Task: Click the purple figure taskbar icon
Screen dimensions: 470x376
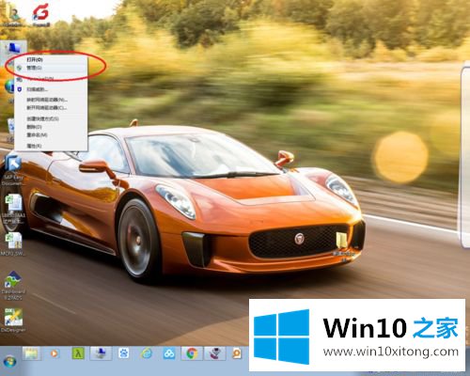Action: 214,353
